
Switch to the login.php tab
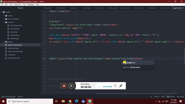(73, 8)
